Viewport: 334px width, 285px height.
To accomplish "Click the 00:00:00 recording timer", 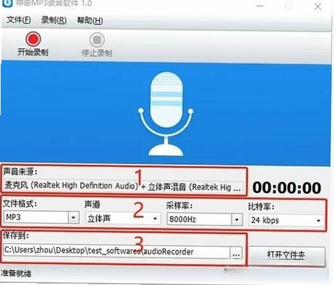I will [x=287, y=188].
